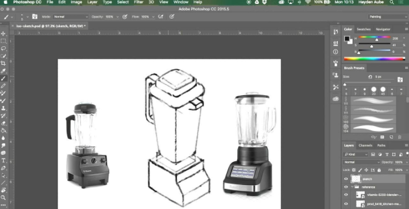This screenshot has height=209, width=409.
Task: Hide the vitamix-5200-blender layer
Action: 346,195
